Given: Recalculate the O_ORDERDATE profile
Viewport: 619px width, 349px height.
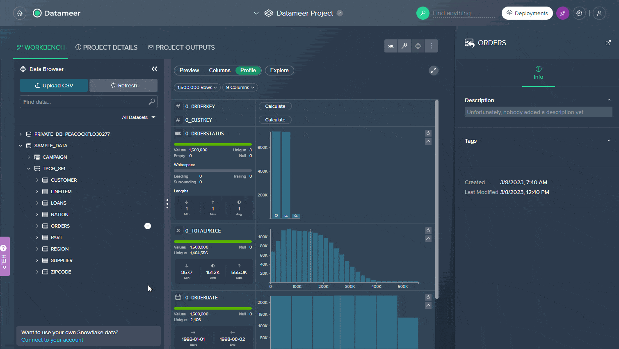Looking at the screenshot, I should pyautogui.click(x=428, y=297).
